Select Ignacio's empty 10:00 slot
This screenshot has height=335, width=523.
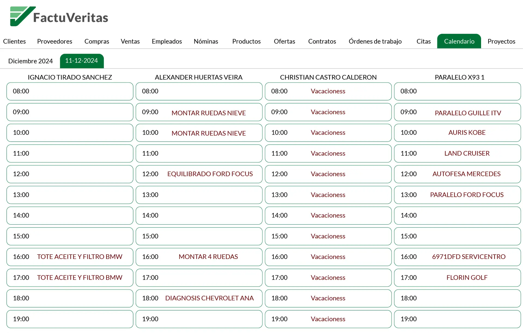[70, 133]
